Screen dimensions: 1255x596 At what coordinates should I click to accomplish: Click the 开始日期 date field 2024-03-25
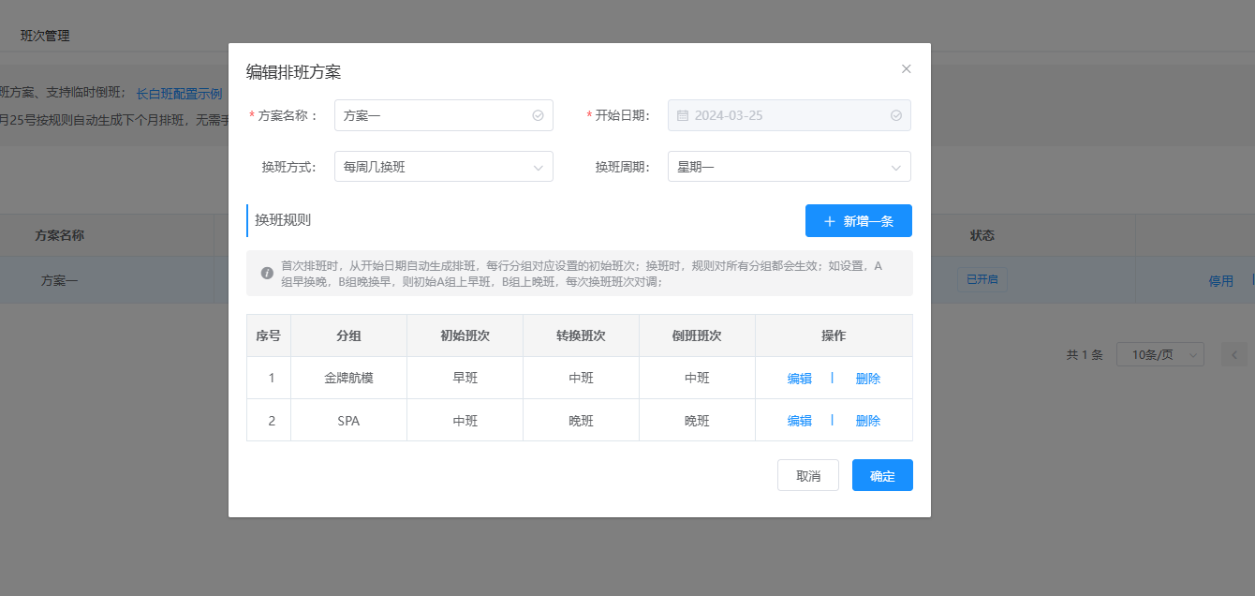pos(790,115)
